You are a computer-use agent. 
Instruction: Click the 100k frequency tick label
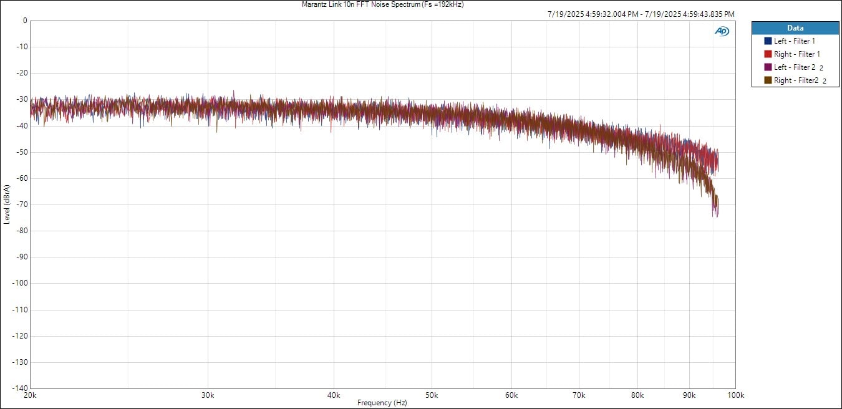735,395
